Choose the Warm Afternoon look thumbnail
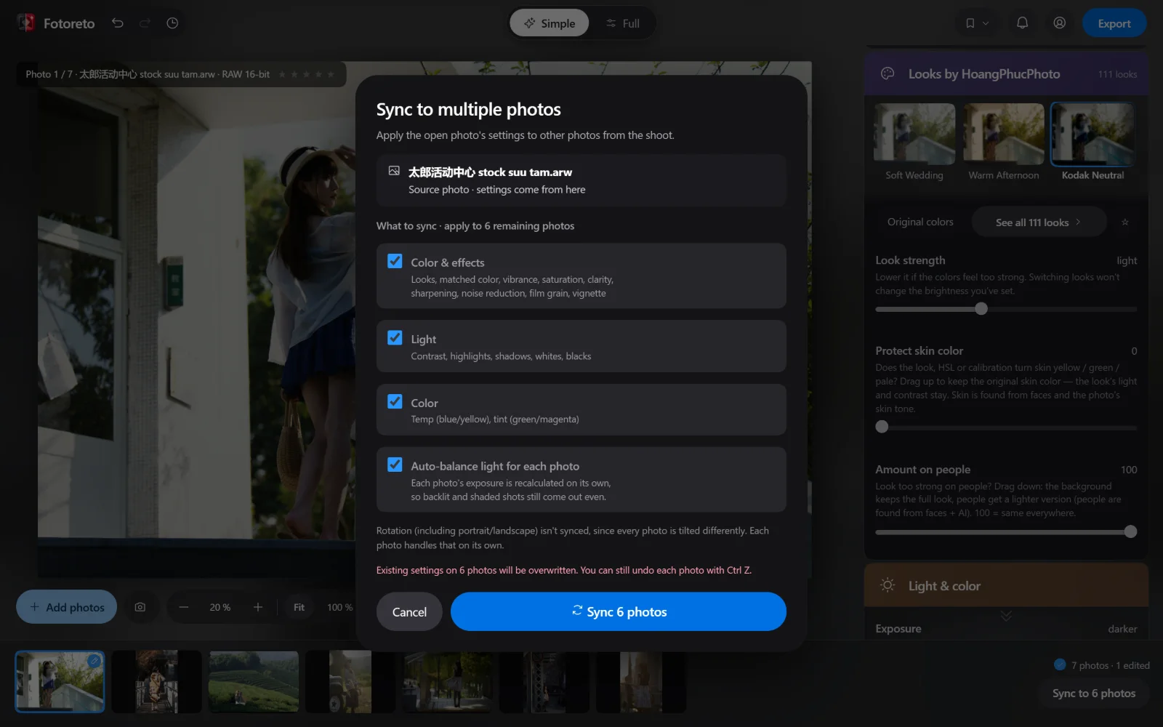The width and height of the screenshot is (1163, 727). click(1004, 133)
